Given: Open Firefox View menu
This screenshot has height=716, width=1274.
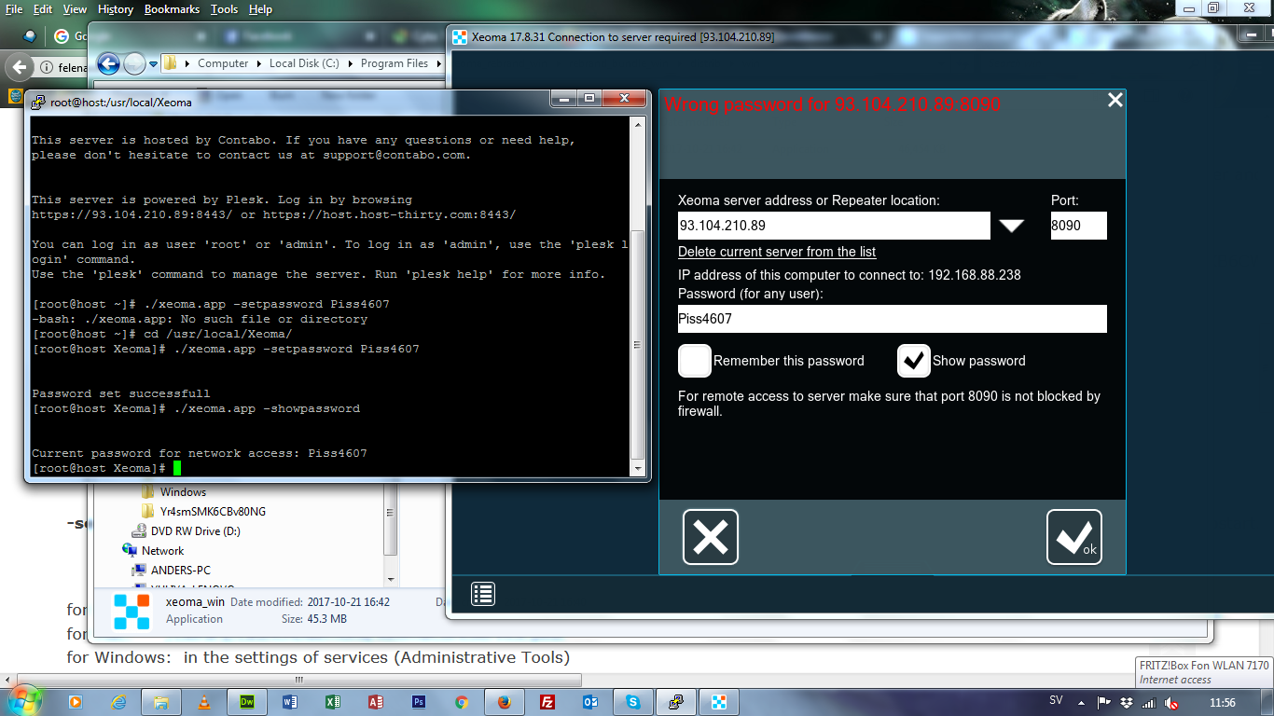Looking at the screenshot, I should [x=75, y=9].
